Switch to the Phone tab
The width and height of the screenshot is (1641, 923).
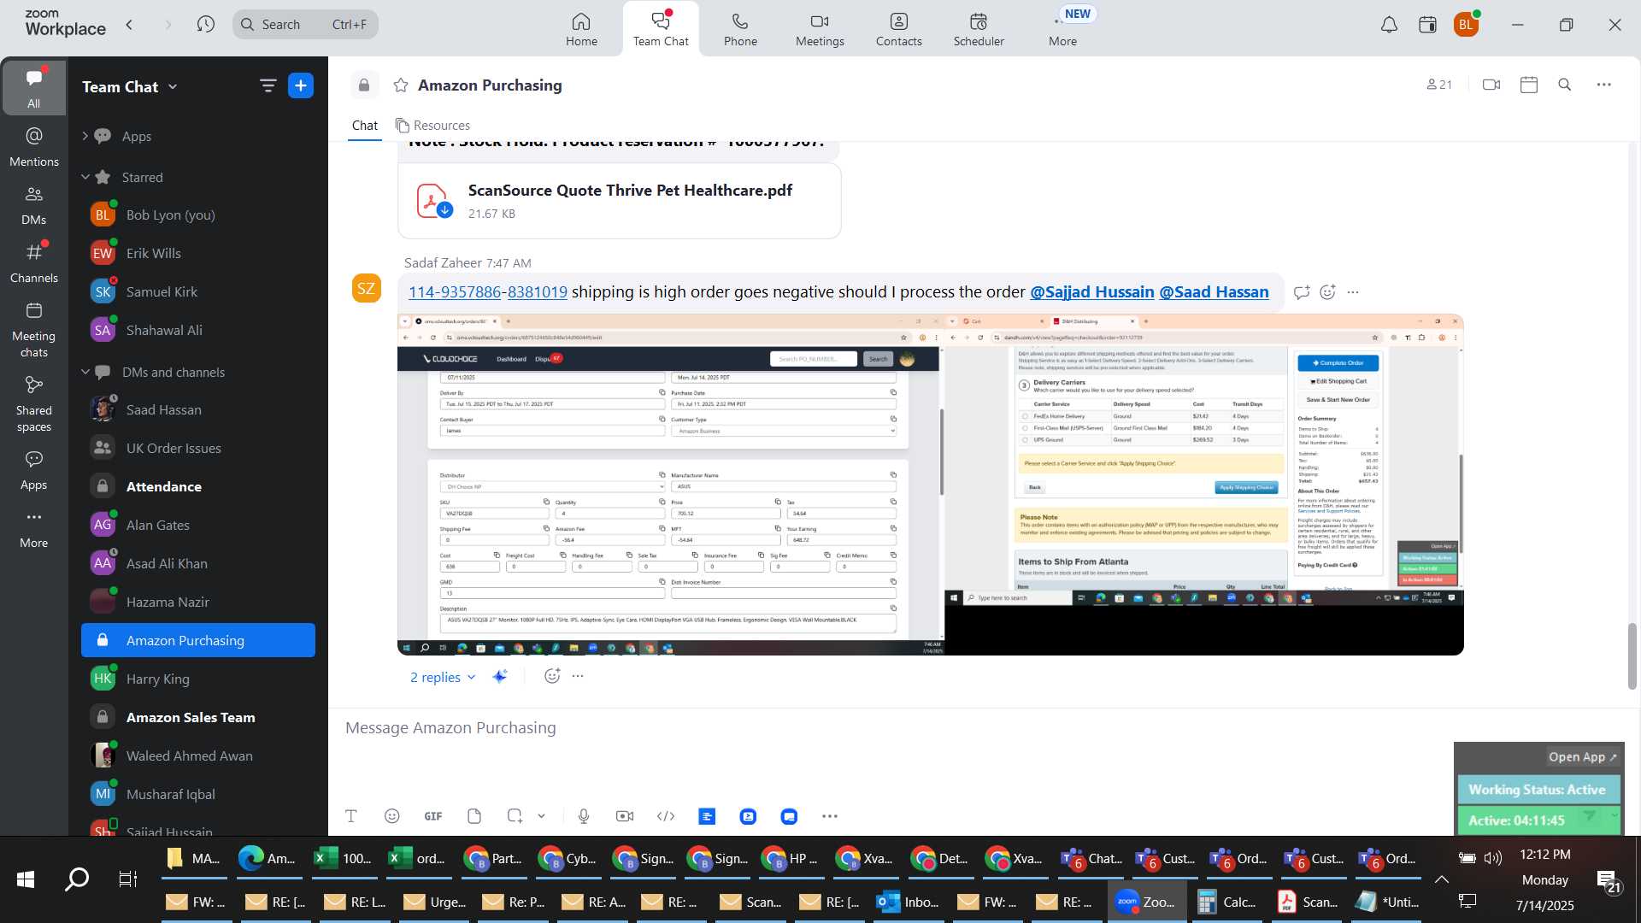[x=740, y=29]
